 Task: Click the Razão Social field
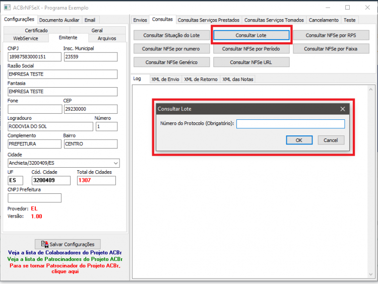click(x=62, y=74)
